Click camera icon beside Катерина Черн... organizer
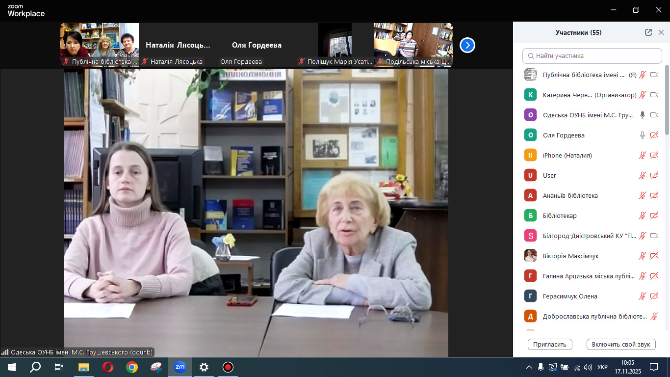This screenshot has height=377, width=670. (654, 95)
